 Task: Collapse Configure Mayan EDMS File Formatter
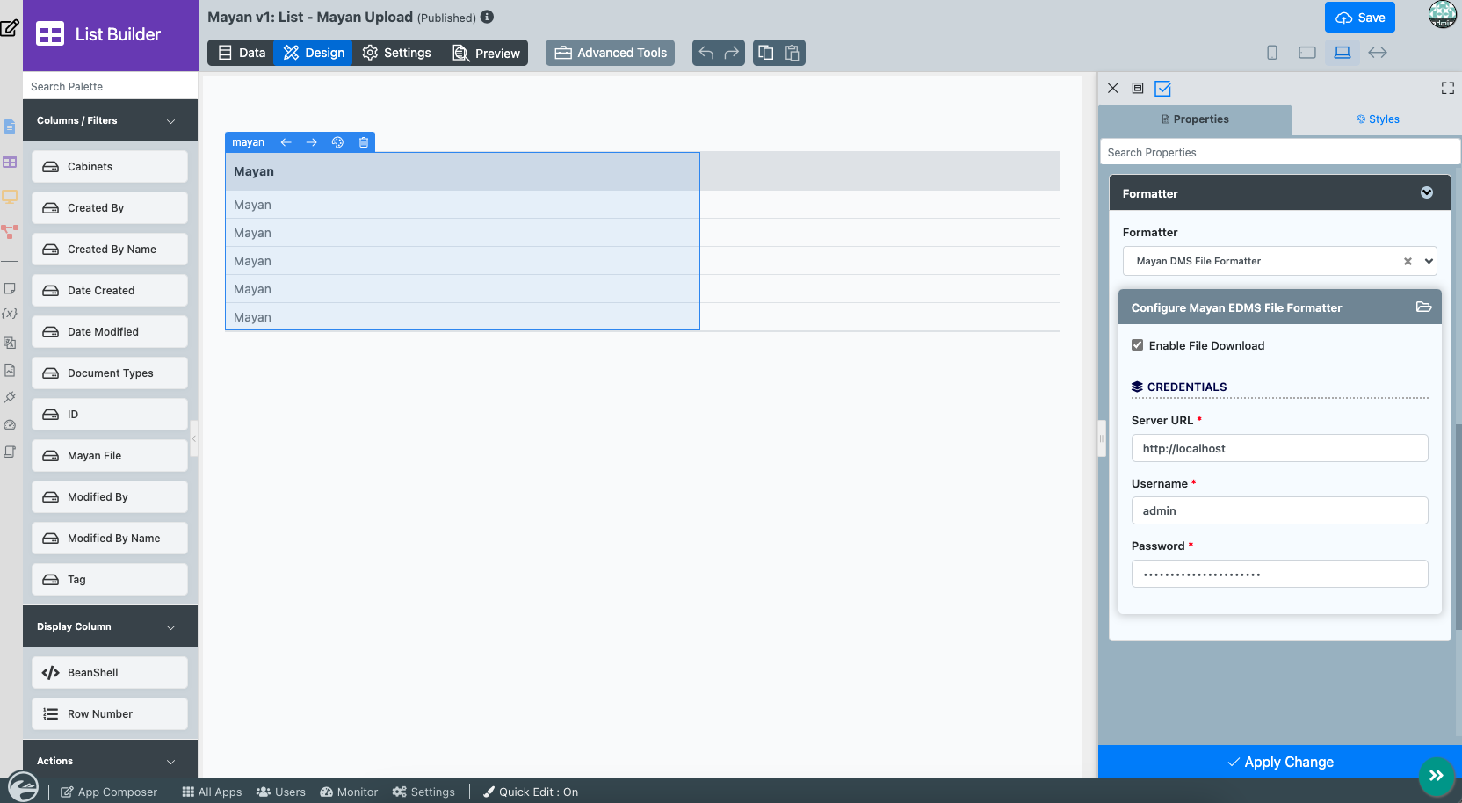(x=1424, y=307)
